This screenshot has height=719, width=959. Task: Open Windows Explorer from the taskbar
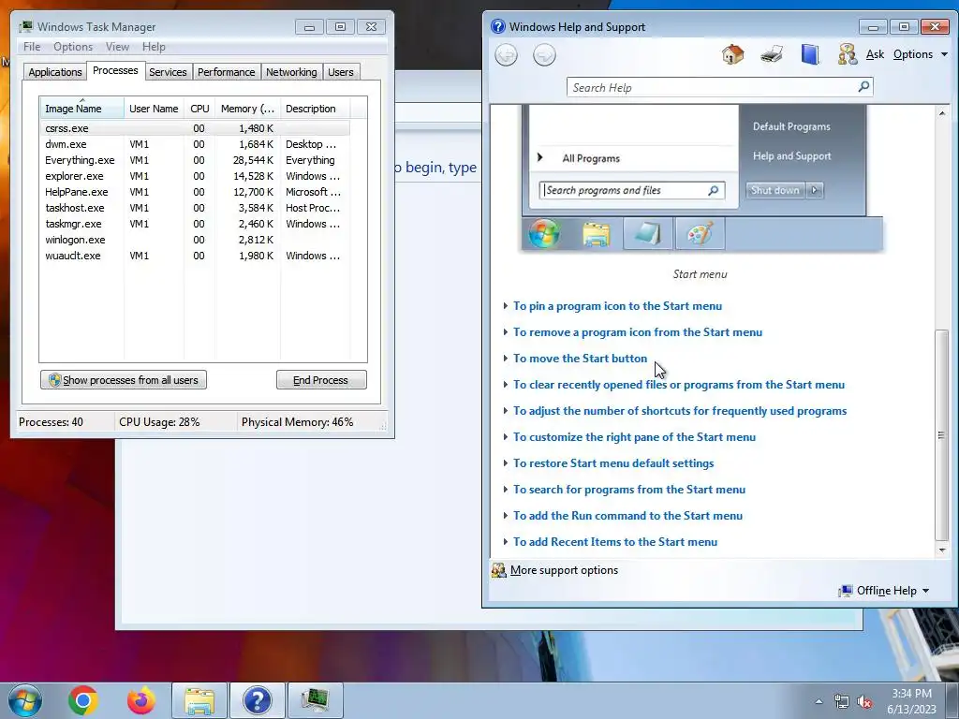(199, 700)
